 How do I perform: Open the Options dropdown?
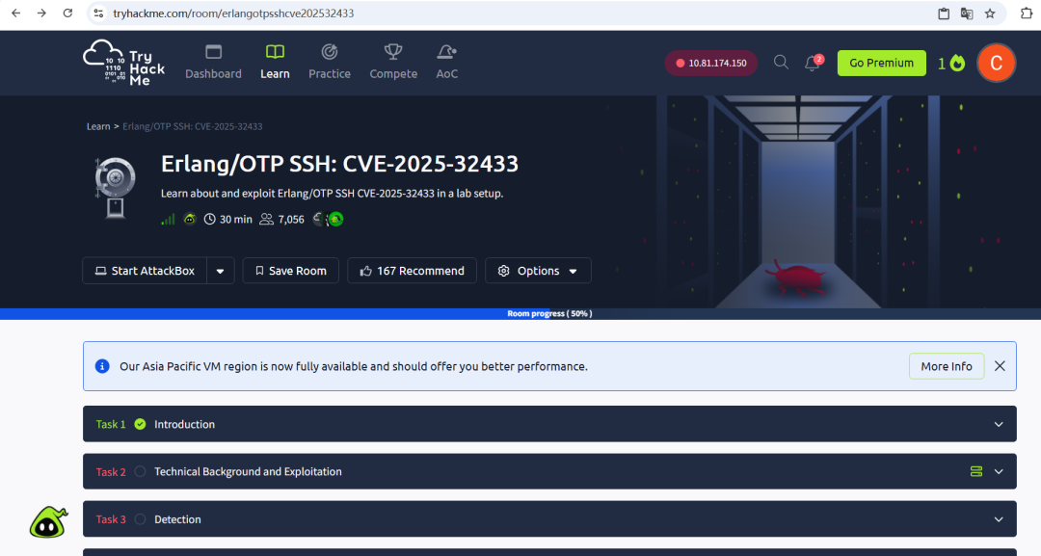[x=539, y=271]
